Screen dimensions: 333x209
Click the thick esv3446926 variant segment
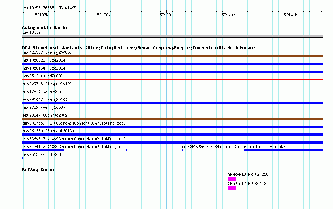[284, 150]
